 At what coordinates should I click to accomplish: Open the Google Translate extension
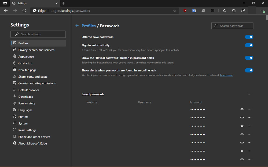(x=194, y=11)
